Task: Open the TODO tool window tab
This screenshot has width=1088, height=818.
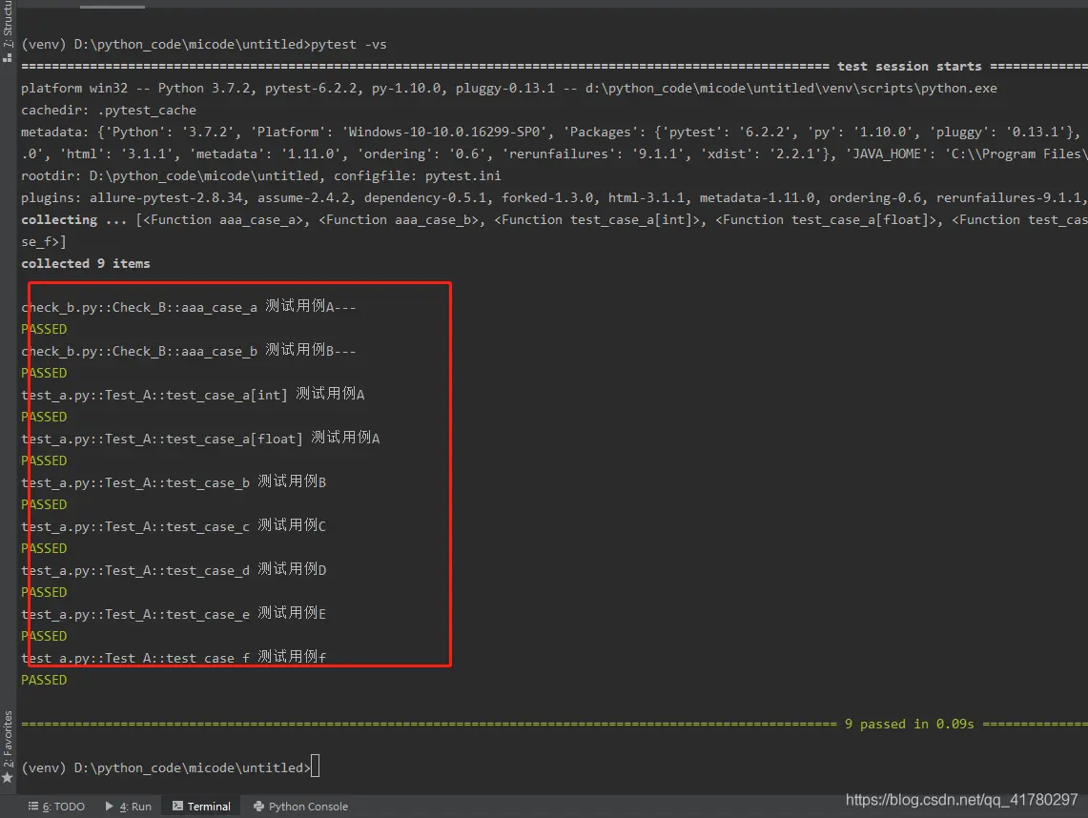Action: pos(56,807)
